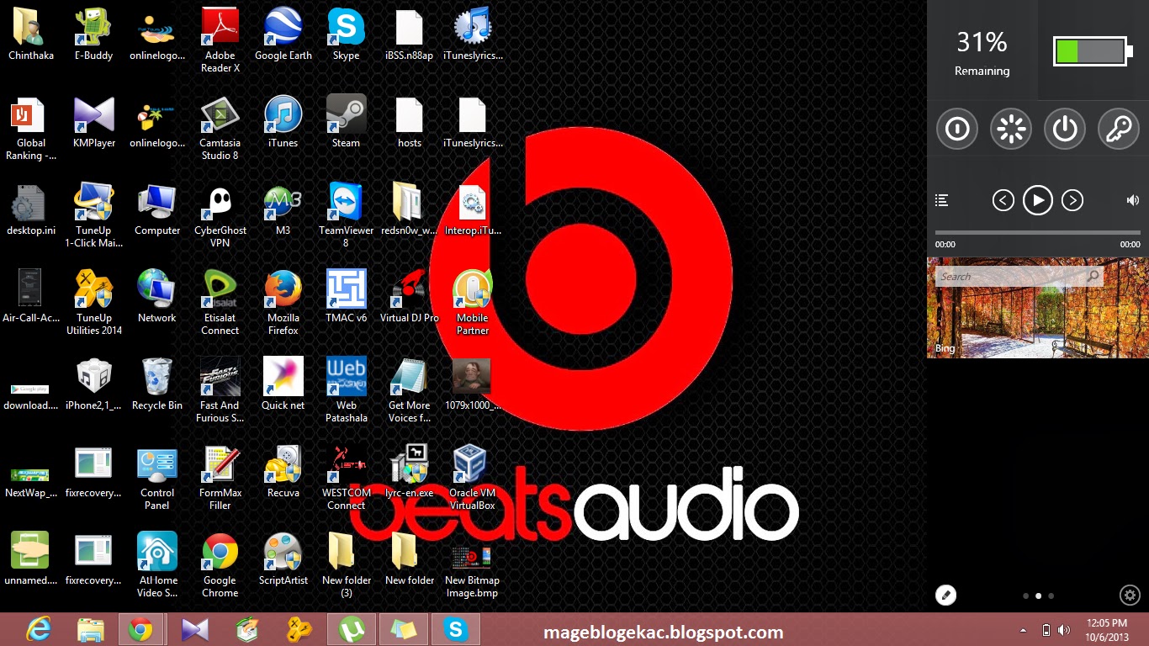
Task: Click Internet Explorer in the taskbar
Action: point(38,629)
